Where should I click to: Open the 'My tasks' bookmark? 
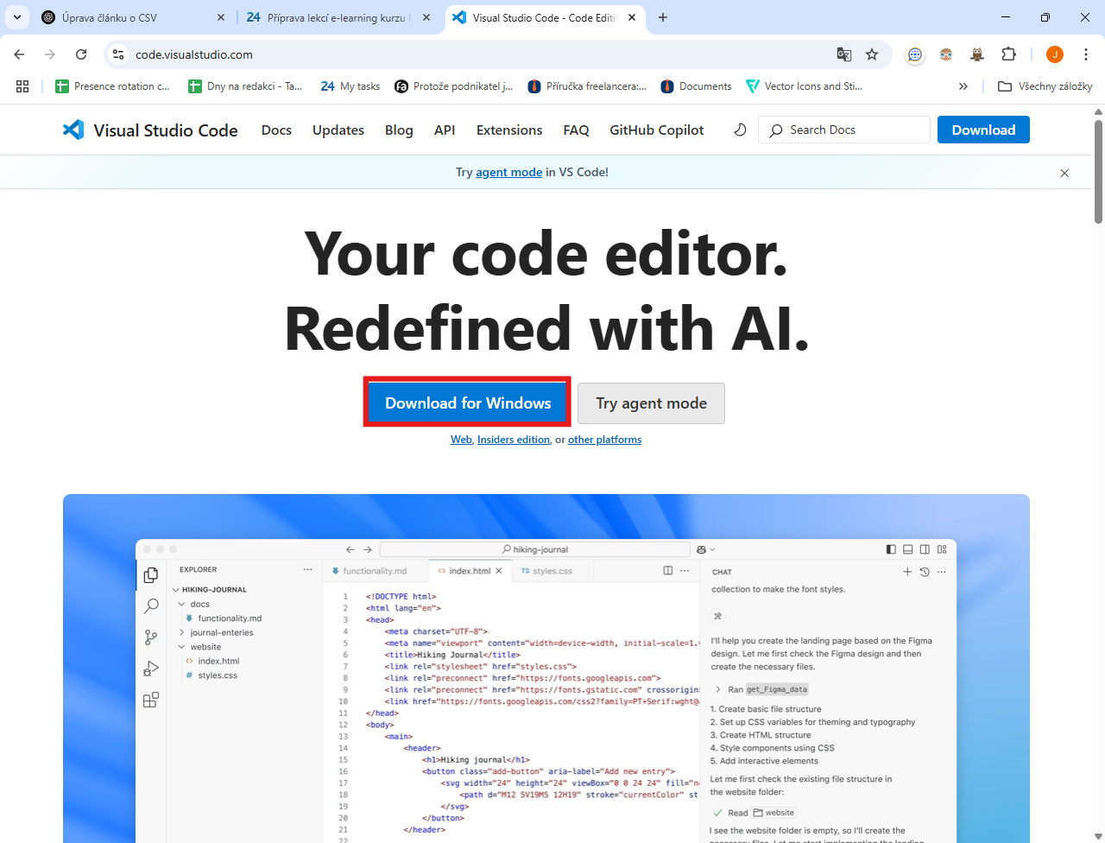[350, 86]
